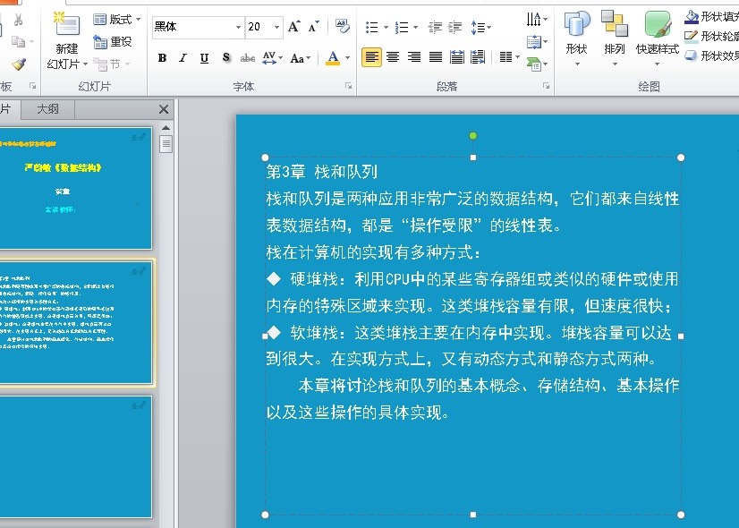Click the 新建幻灯片 new slide icon
The height and width of the screenshot is (528, 739).
(x=67, y=24)
